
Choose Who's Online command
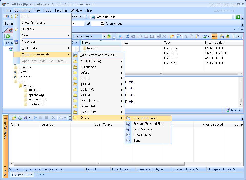coord(148,135)
